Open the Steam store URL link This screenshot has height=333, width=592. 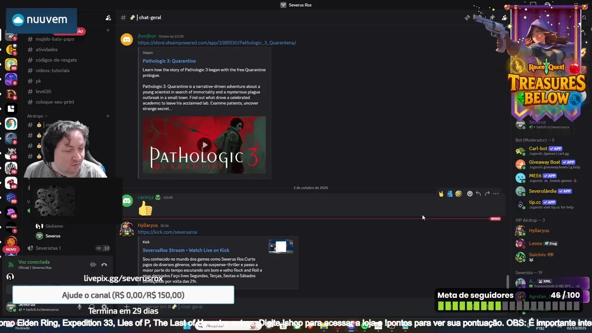217,43
